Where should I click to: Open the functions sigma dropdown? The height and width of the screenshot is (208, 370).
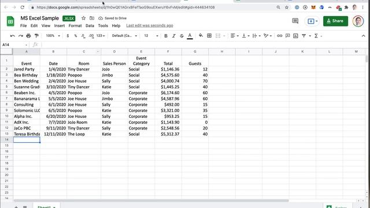click(x=318, y=36)
